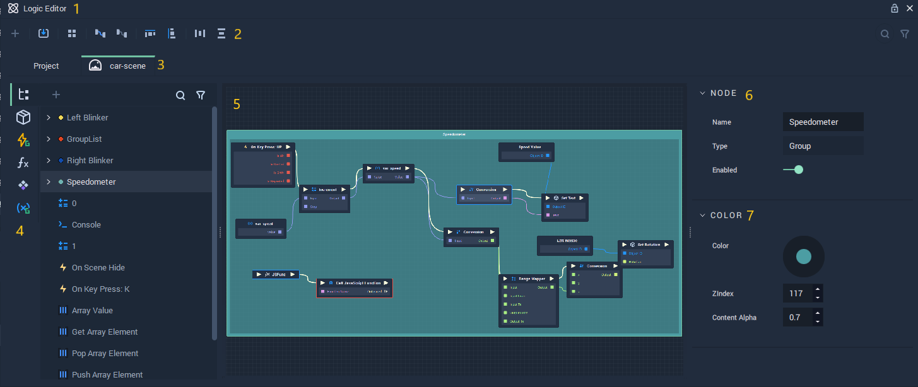The width and height of the screenshot is (918, 387).
Task: Expand the Right Blinker group
Action: click(49, 160)
